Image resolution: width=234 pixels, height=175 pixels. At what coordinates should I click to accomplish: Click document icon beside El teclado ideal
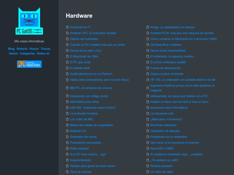coord(67,68)
